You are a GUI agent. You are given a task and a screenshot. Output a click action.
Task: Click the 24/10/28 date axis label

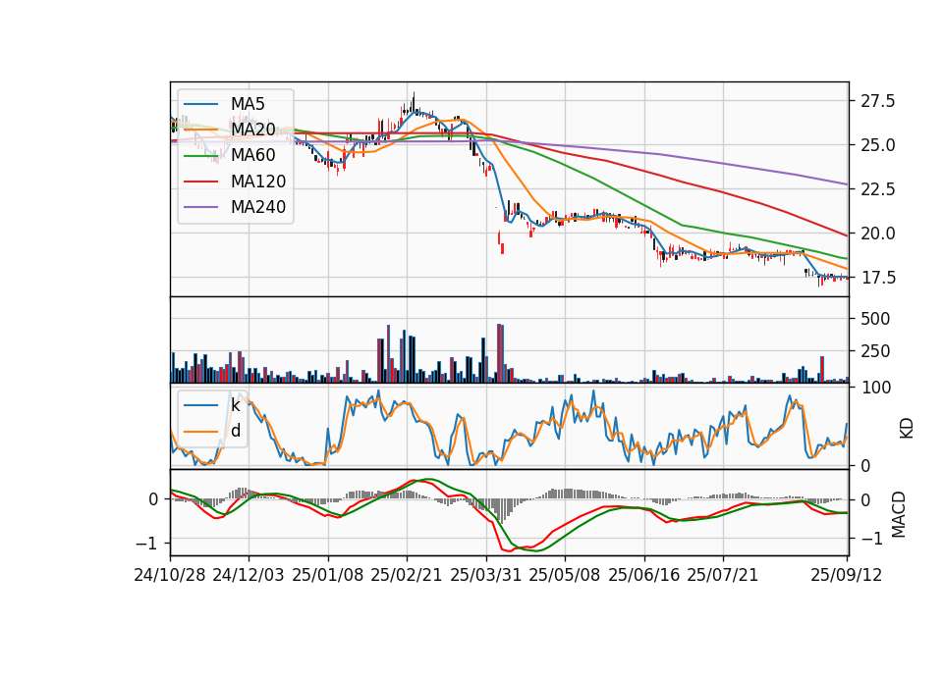(x=170, y=575)
